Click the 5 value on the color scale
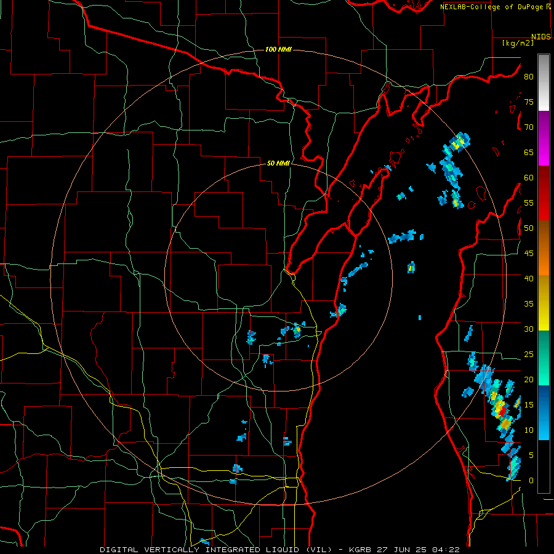Viewport: 554px width, 554px height. (531, 456)
